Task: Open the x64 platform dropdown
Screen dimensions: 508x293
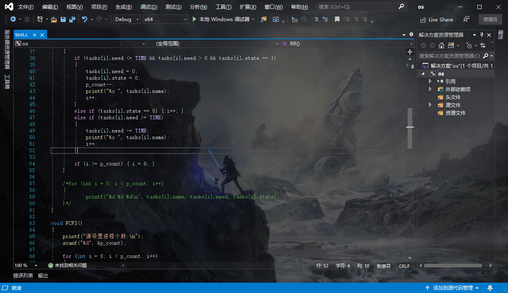Action: pyautogui.click(x=165, y=19)
